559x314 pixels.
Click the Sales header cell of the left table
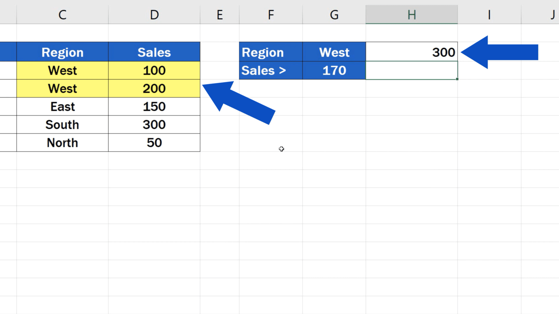click(154, 52)
